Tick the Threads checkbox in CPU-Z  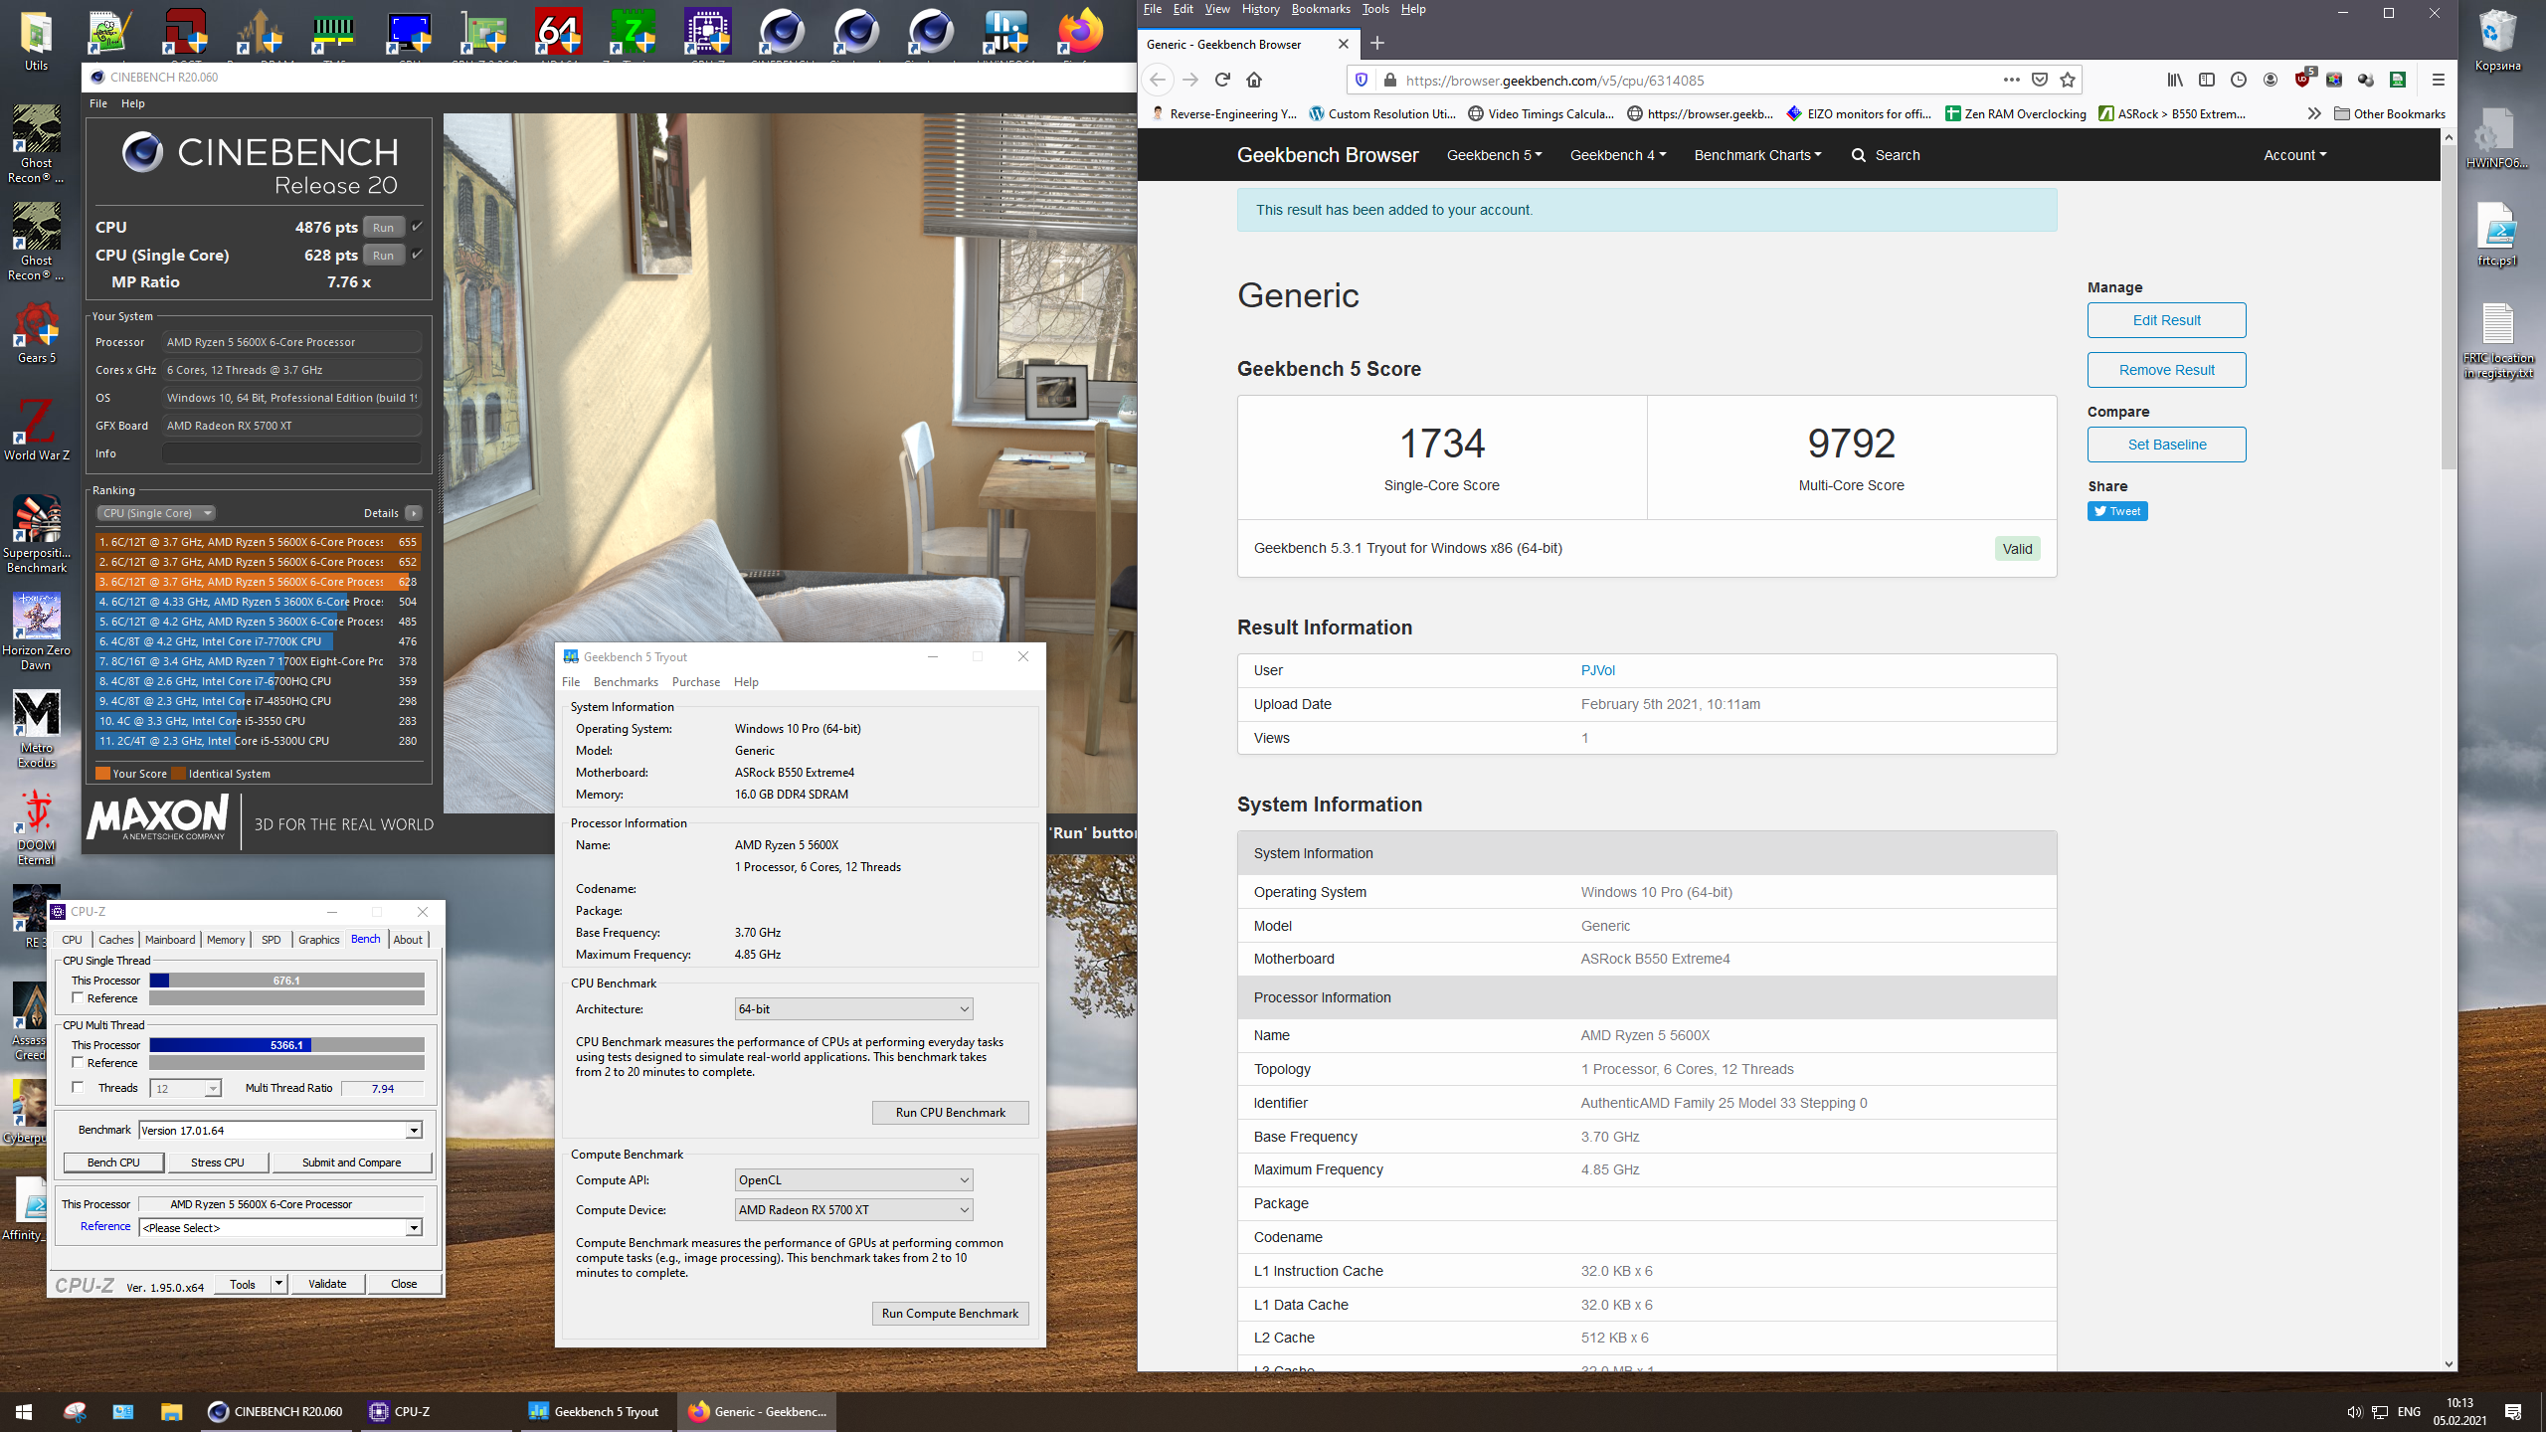[x=79, y=1088]
